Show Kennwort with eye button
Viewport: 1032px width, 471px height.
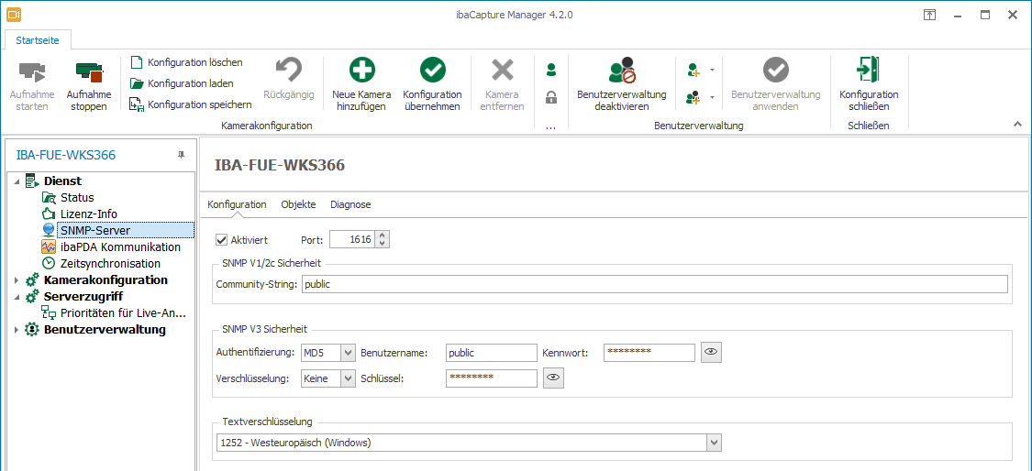[x=711, y=352]
